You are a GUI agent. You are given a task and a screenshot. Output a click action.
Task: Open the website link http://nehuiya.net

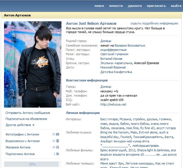click(113, 104)
